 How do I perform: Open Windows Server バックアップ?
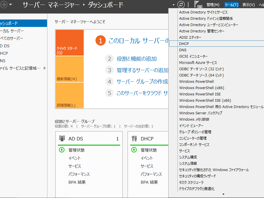tap(201, 113)
